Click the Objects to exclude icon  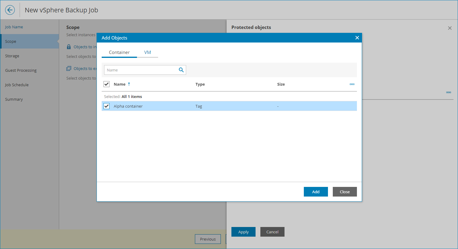click(69, 68)
